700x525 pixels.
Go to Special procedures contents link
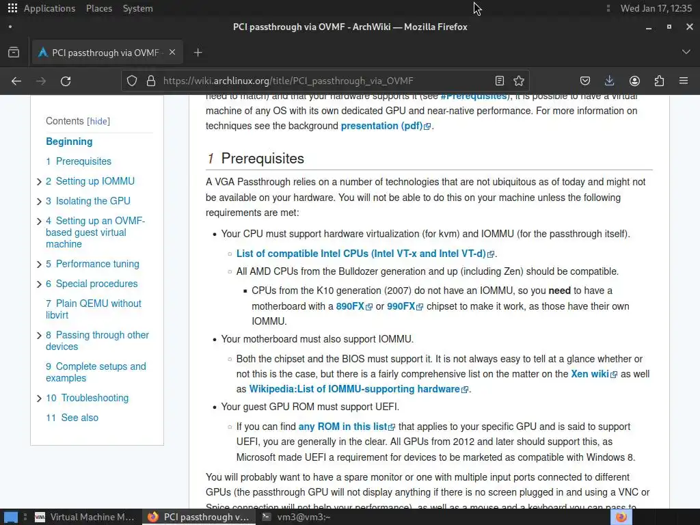92,284
